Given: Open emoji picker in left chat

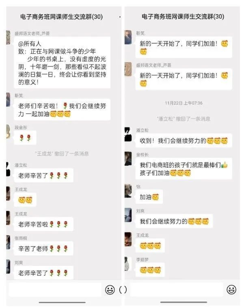Looking at the screenshot, I should coord(110,290).
